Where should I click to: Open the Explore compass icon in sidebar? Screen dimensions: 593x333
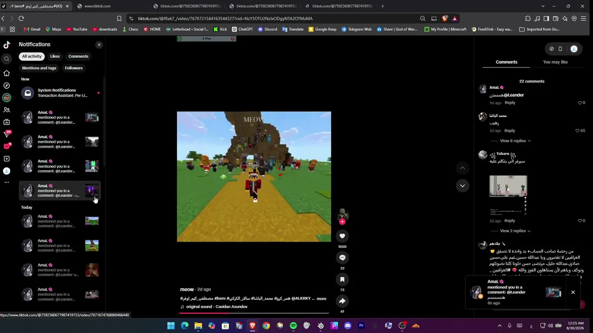click(6, 86)
